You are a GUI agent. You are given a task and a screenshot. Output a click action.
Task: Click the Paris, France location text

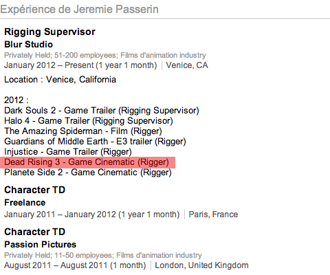[x=213, y=214]
